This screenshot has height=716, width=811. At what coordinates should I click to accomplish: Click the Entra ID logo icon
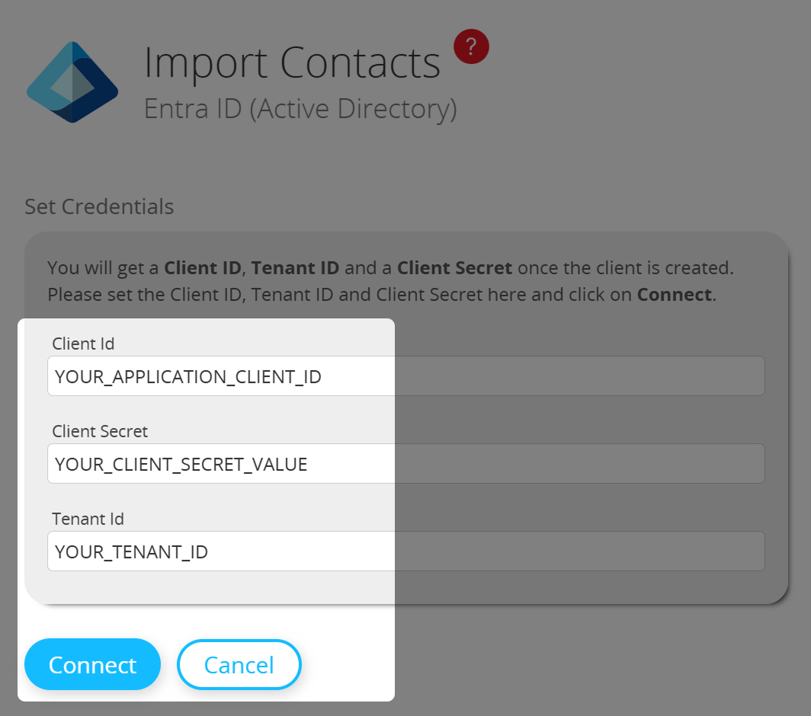(x=72, y=82)
